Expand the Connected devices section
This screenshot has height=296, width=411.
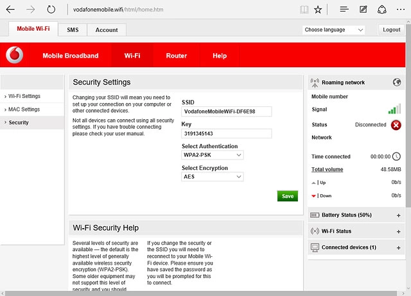click(x=398, y=247)
